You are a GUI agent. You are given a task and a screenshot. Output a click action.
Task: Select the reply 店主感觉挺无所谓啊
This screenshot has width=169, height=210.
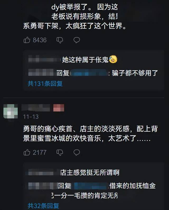pos(90,173)
